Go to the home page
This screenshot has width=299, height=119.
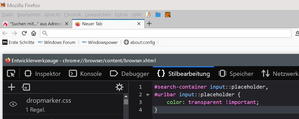[33, 33]
